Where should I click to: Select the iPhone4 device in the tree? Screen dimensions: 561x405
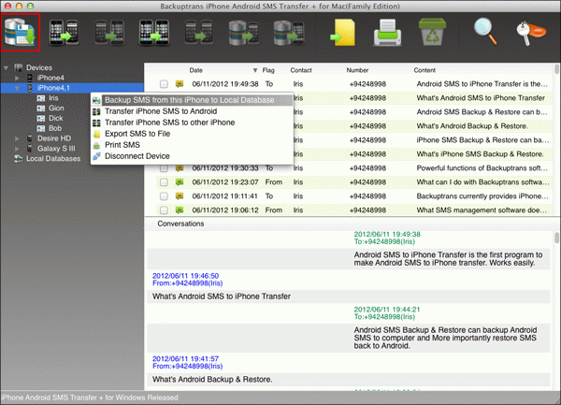pos(50,78)
